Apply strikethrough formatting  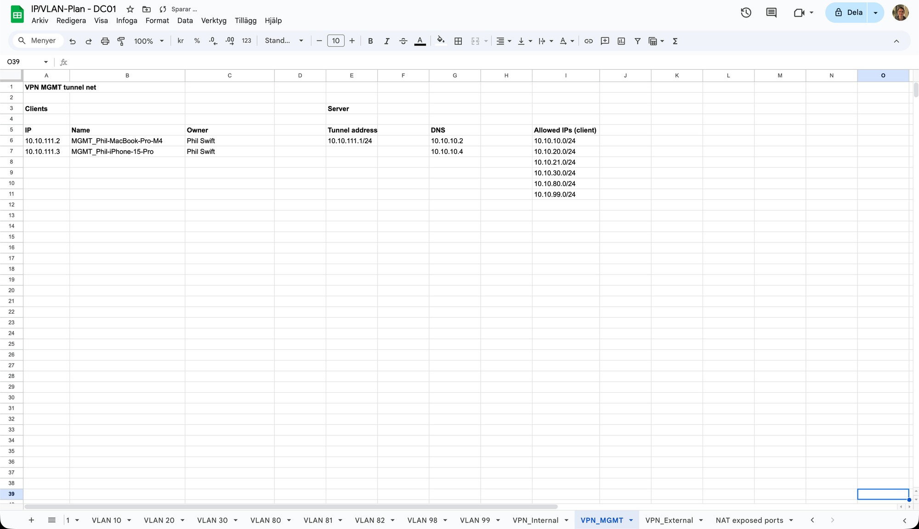(x=403, y=41)
